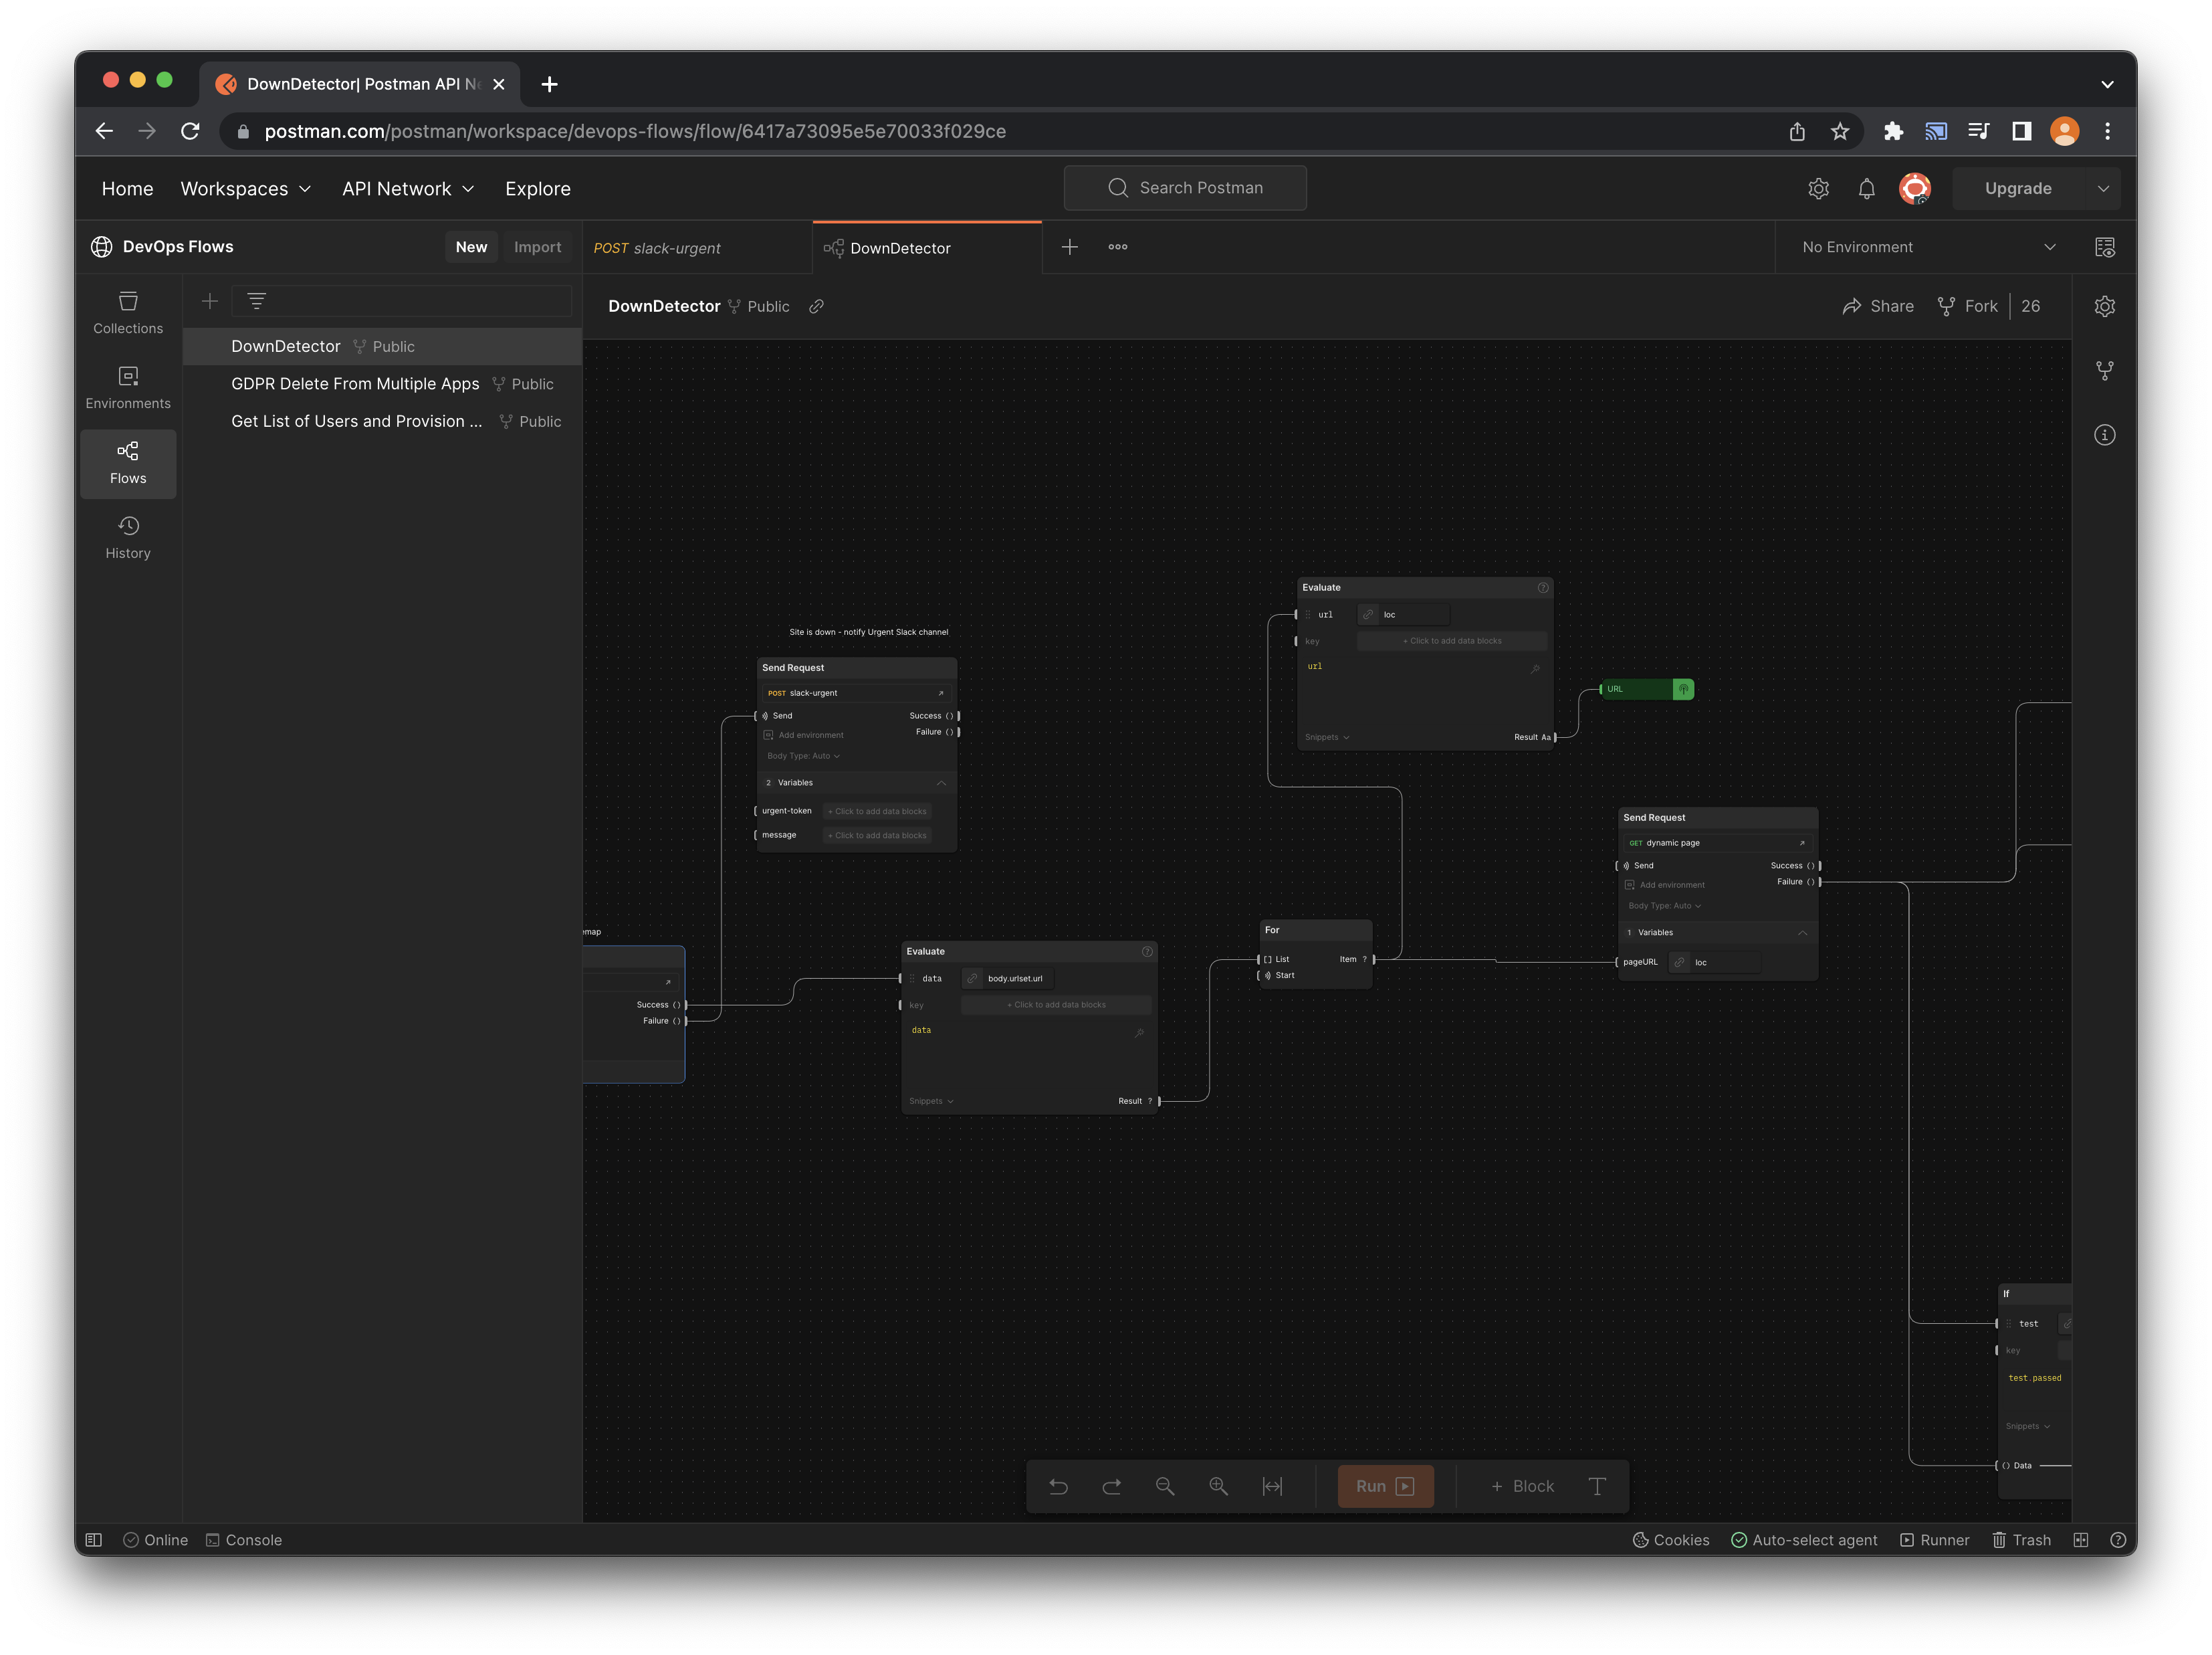The image size is (2212, 1655).
Task: Switch to the POST slack-urgent tab
Action: click(x=657, y=247)
